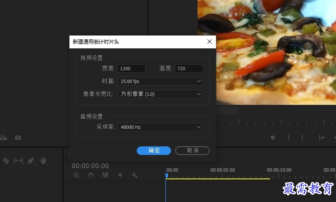This screenshot has width=336, height=202.
Task: Click the 00:00:05:00 ruler label
Action: [223, 170]
